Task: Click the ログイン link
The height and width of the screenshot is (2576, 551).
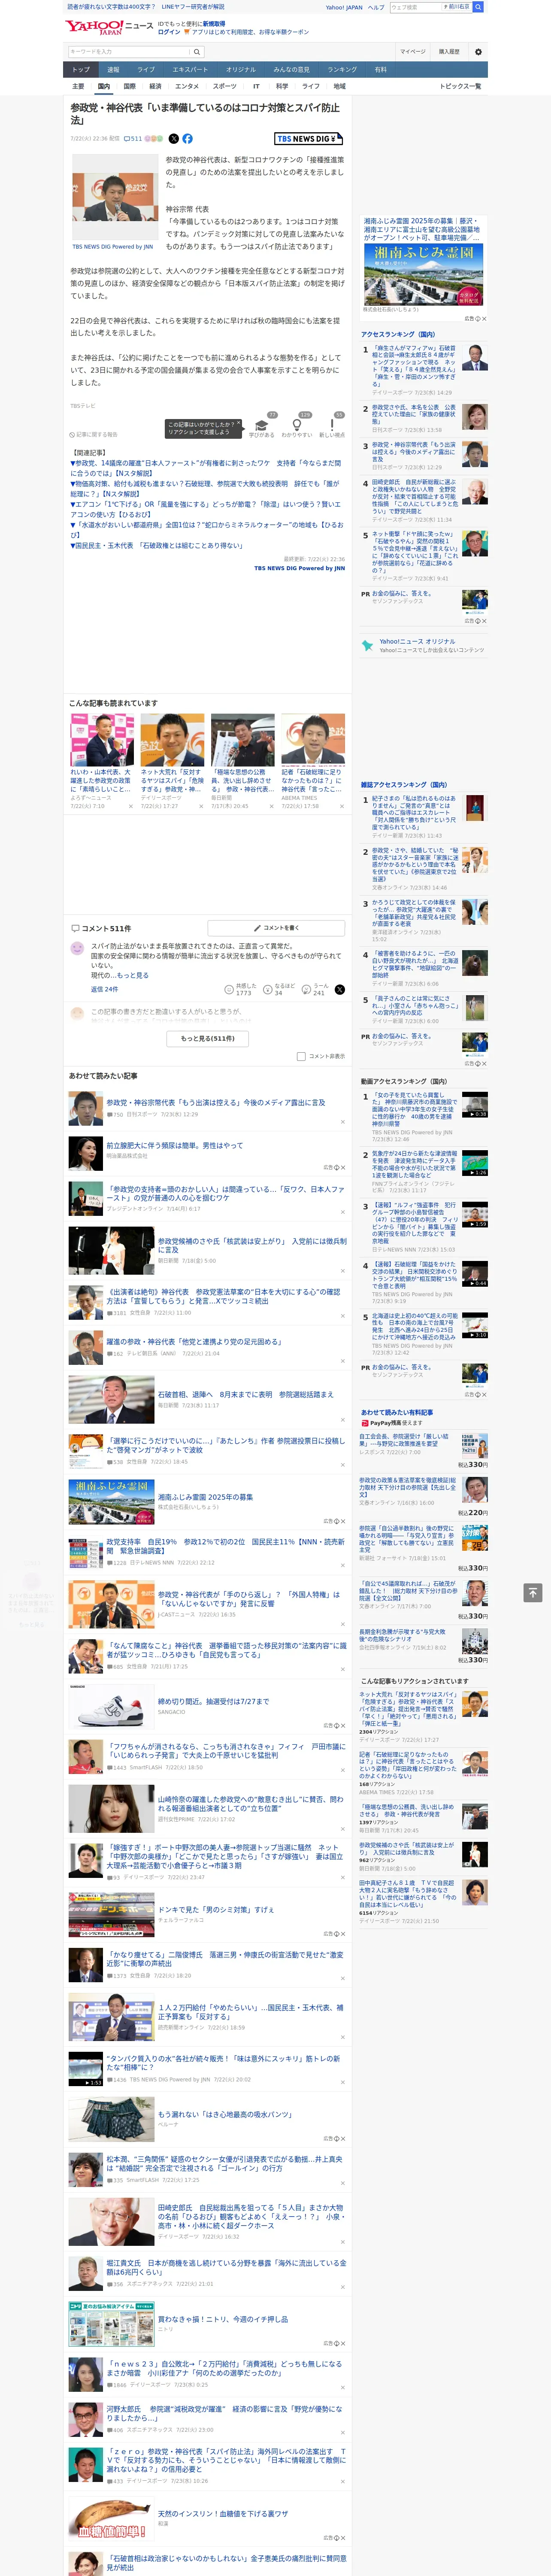Action: click(x=169, y=32)
